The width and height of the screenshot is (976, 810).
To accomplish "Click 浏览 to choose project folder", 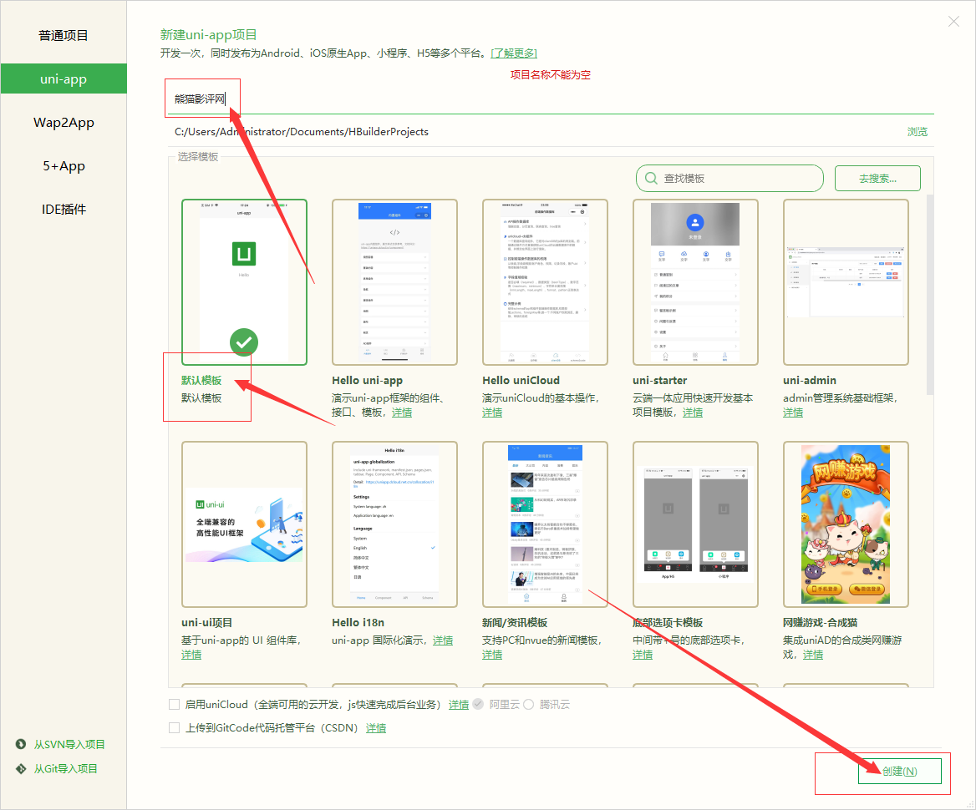I will [917, 132].
